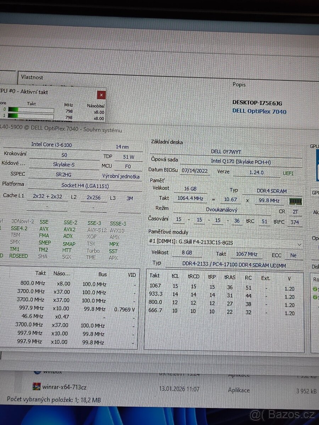This screenshot has width=319, height=425.
Task: Click the green RAM module icon
Action: click(x=295, y=201)
